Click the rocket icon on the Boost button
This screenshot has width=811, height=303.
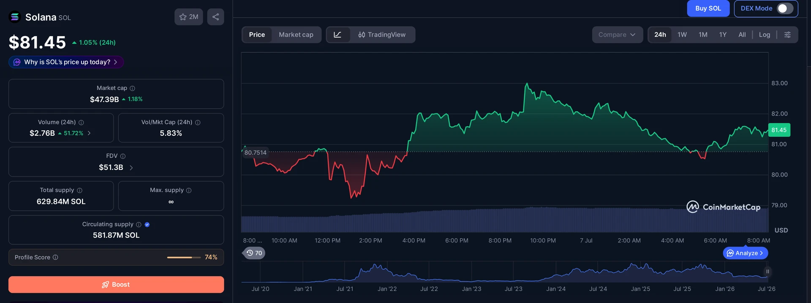106,284
